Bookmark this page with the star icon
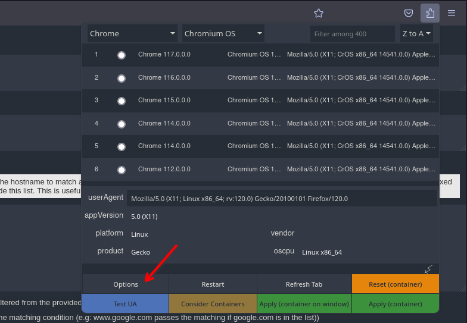The width and height of the screenshot is (467, 323). [x=318, y=13]
